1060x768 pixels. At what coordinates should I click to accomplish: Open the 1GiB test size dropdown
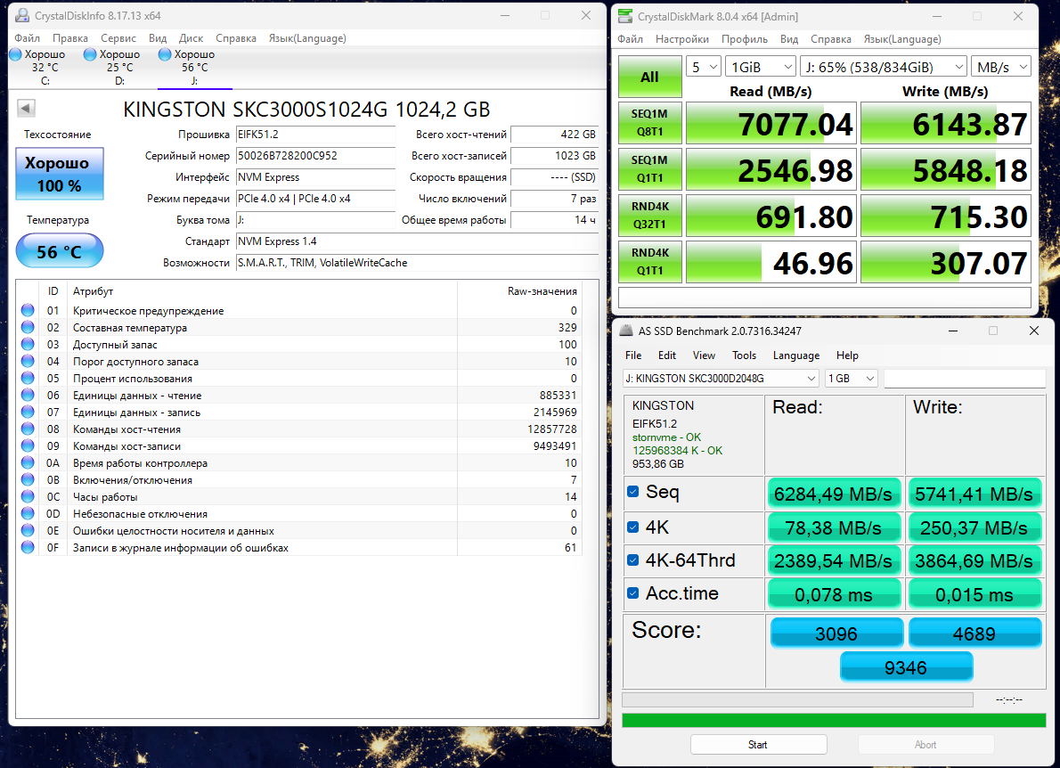pos(761,67)
